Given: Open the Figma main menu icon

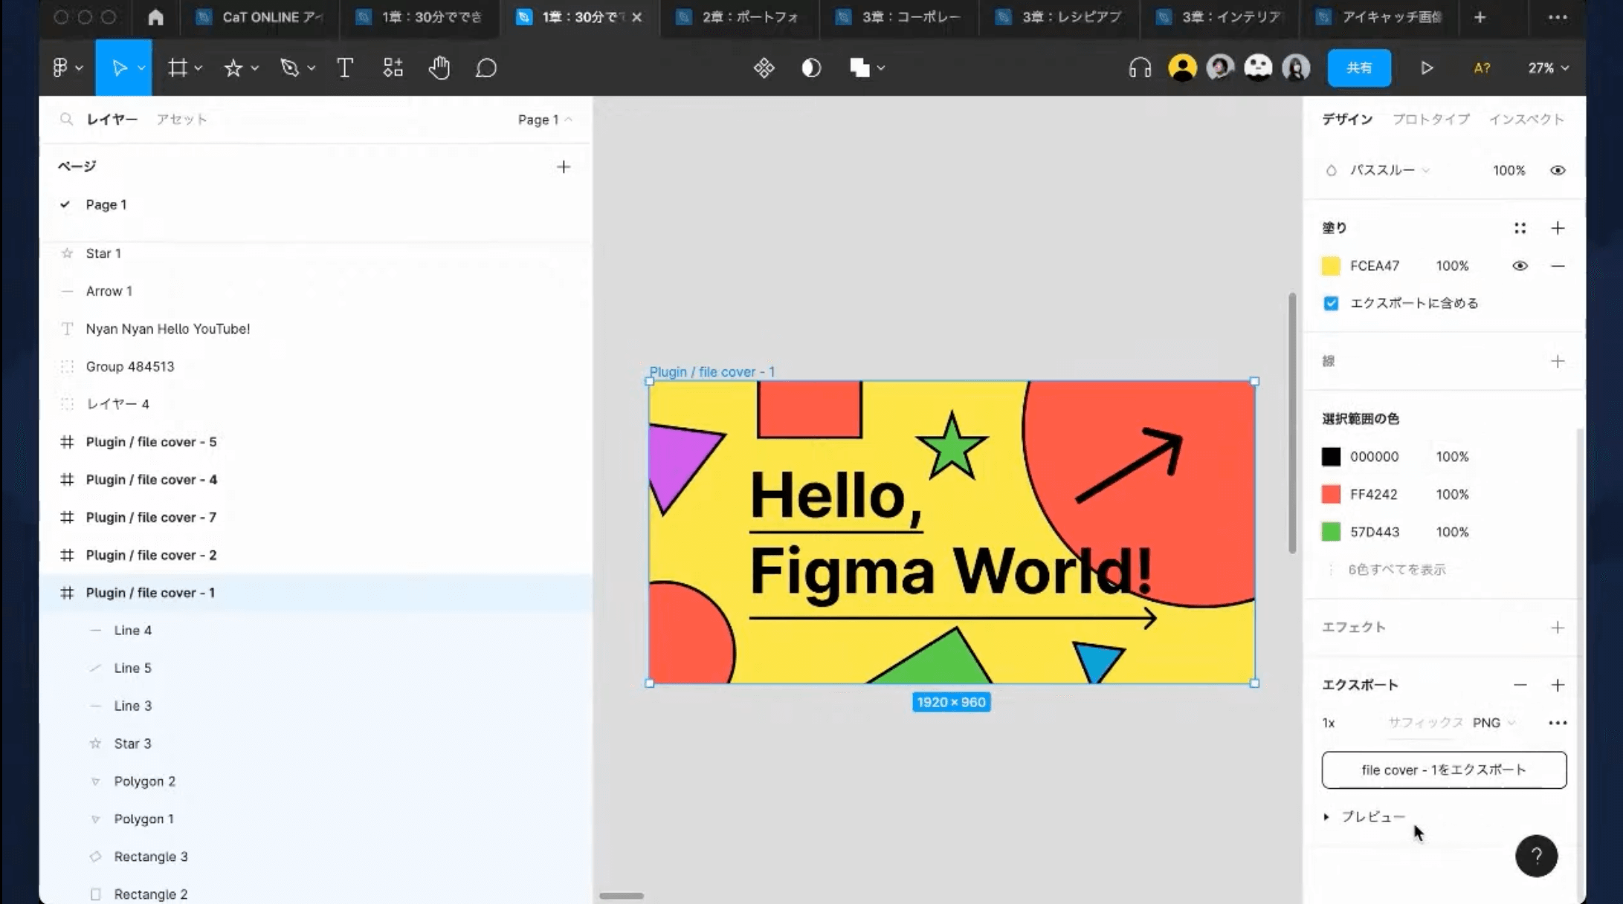Looking at the screenshot, I should [61, 68].
